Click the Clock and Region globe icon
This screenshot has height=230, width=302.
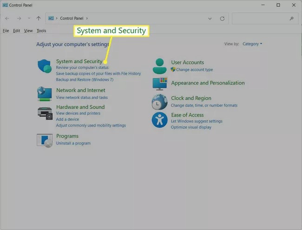click(x=159, y=102)
